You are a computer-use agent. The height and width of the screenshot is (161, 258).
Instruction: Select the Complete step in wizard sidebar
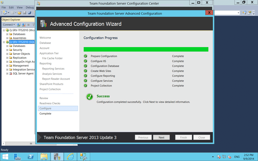click(x=45, y=114)
